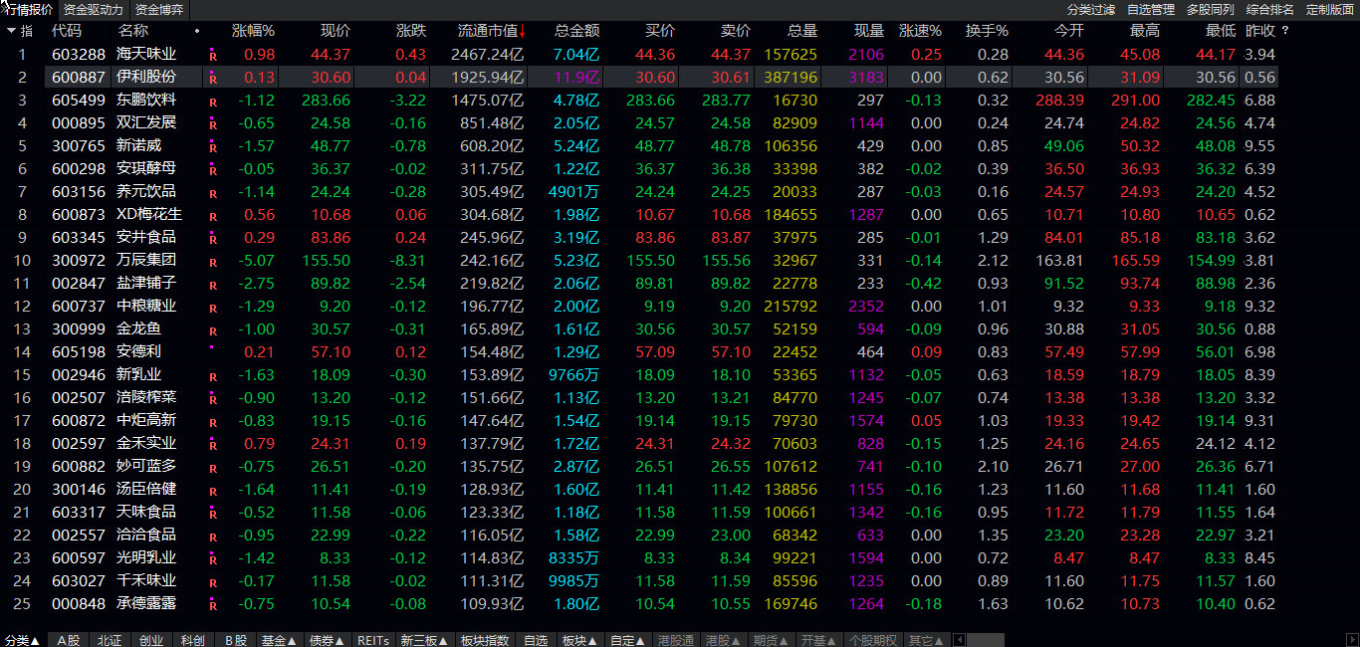
Task: Click the red sort arrow on 流通市值
Action: 522,31
